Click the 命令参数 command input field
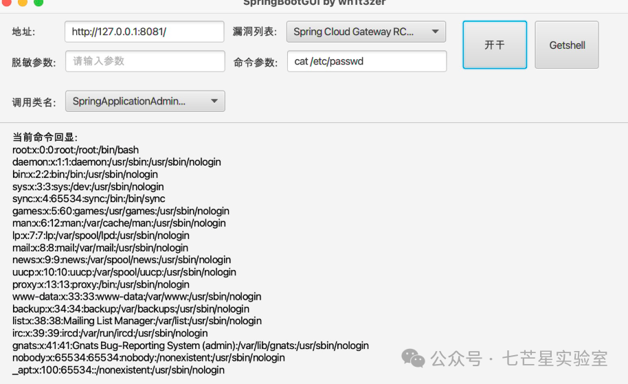 coord(367,61)
